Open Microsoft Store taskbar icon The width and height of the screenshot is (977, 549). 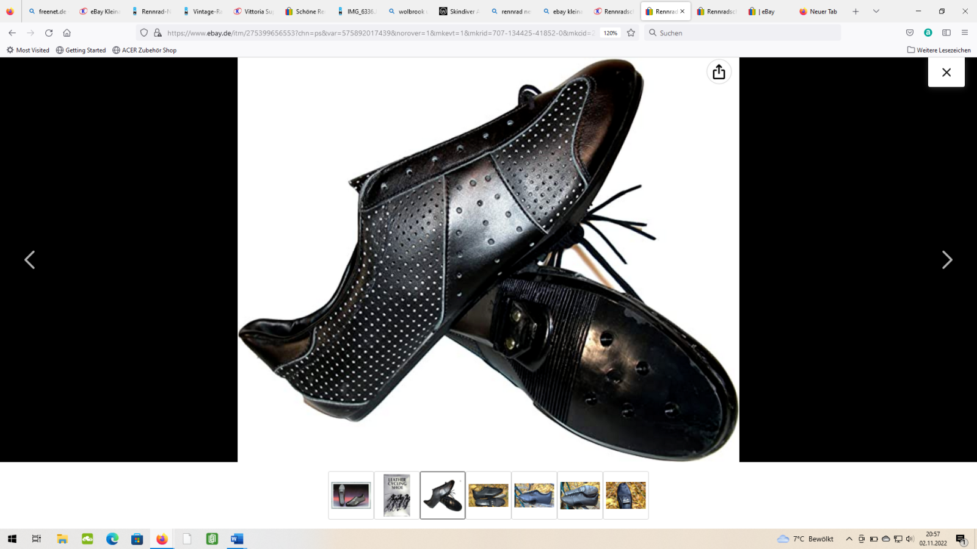click(137, 539)
